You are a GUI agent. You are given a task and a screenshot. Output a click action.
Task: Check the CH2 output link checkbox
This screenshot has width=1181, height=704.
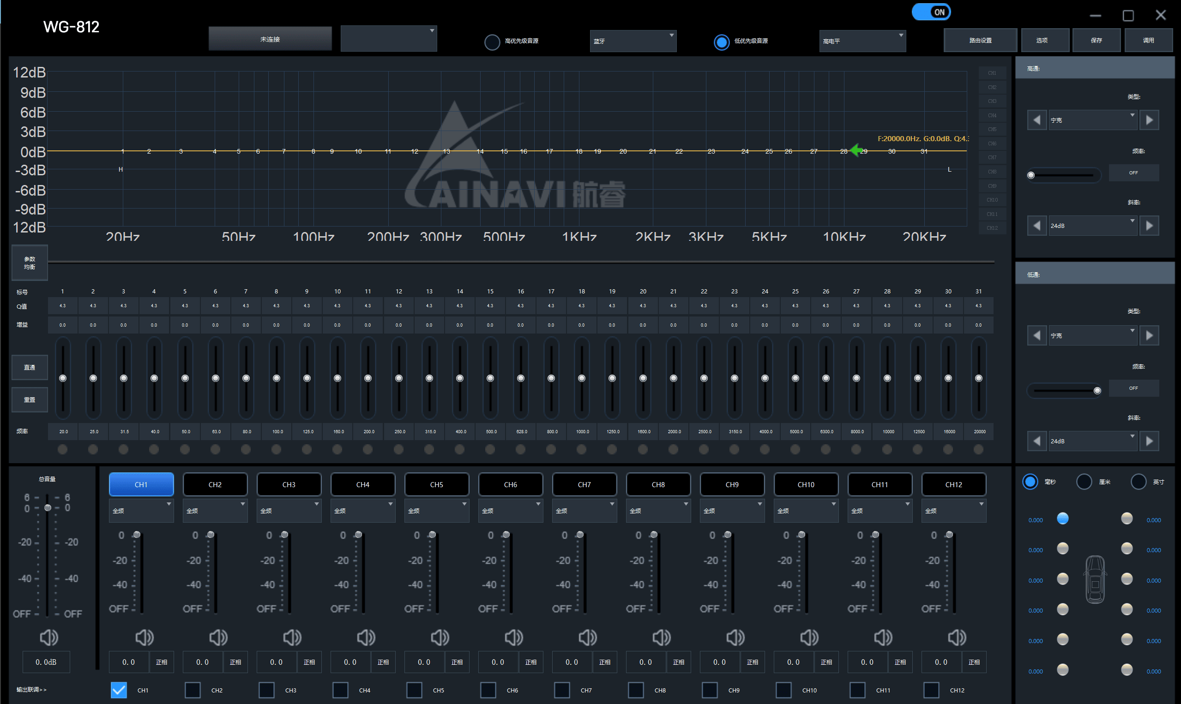tap(193, 690)
